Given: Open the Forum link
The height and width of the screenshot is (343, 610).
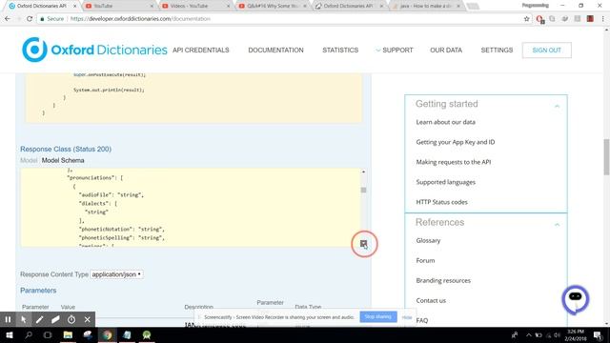Looking at the screenshot, I should coord(425,260).
